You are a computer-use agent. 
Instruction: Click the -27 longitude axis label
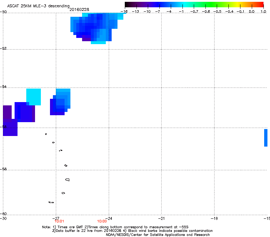pos(56,218)
